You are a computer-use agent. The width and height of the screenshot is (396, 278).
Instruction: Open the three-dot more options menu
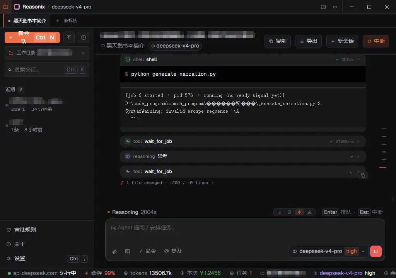(x=335, y=7)
